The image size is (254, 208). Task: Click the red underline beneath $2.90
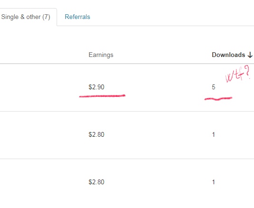click(102, 96)
